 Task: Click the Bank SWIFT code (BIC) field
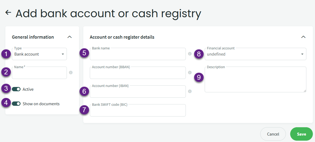coord(138,111)
